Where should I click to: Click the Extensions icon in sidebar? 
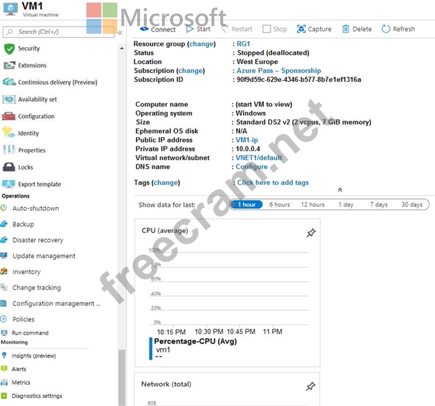[x=9, y=65]
